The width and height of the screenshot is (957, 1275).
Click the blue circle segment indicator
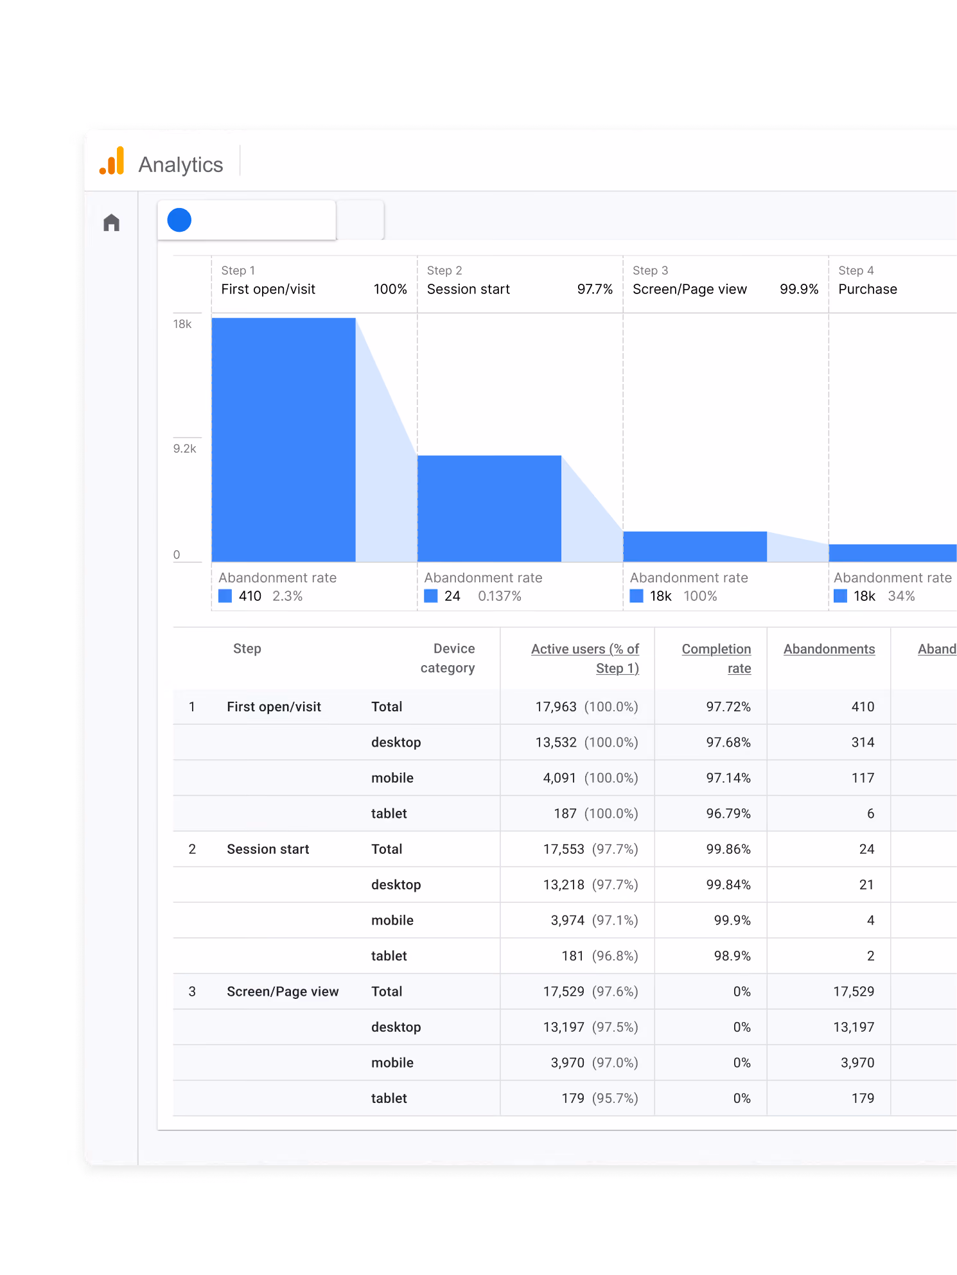[x=179, y=220]
